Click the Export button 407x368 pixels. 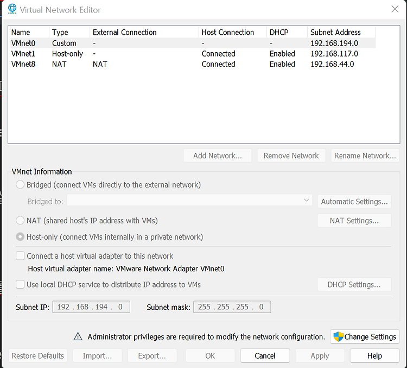pyautogui.click(x=152, y=355)
